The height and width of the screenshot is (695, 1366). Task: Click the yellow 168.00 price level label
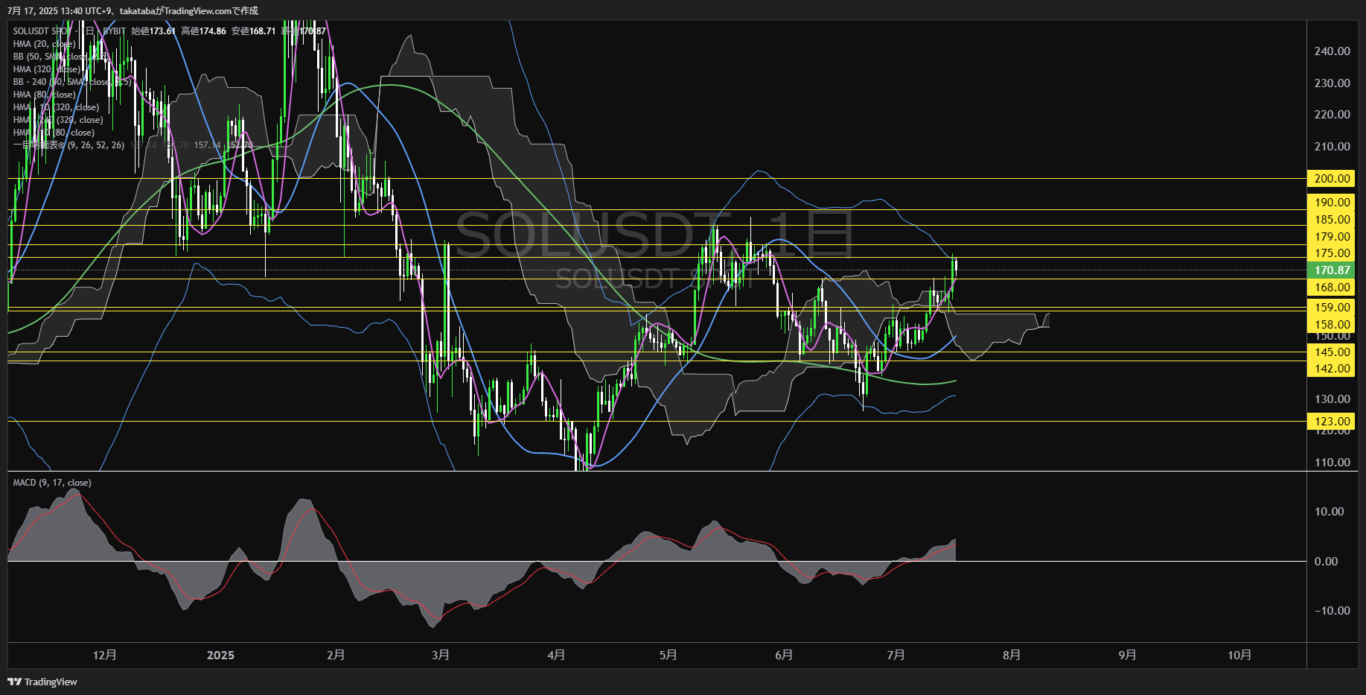click(x=1332, y=288)
